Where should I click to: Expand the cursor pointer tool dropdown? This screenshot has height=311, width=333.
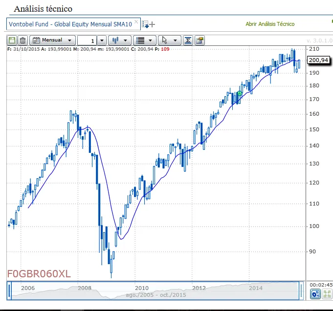tap(170, 40)
